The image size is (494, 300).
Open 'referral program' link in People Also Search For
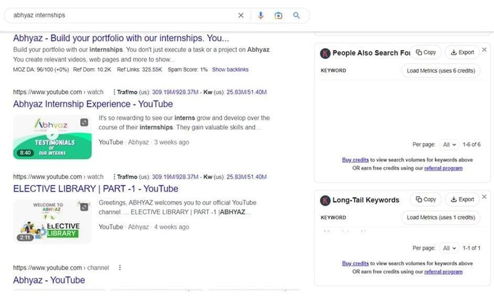click(x=443, y=168)
